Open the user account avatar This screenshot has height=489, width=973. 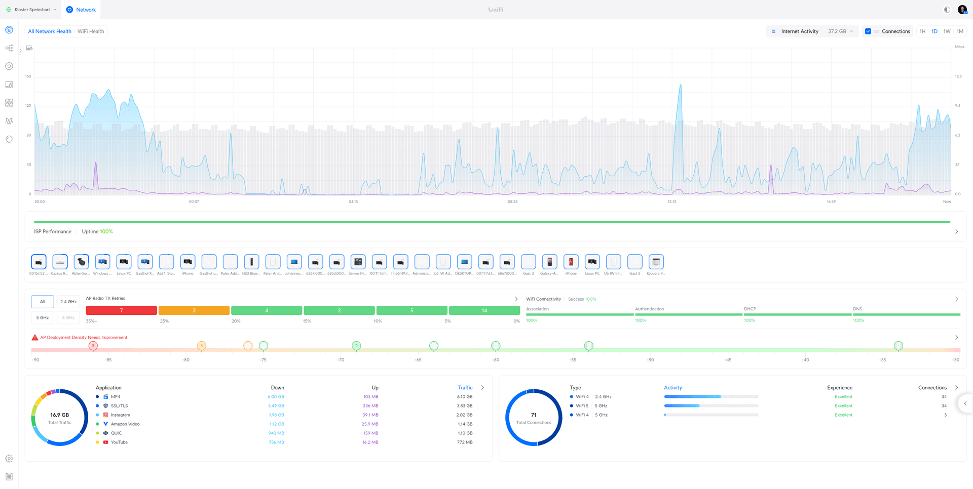point(962,10)
